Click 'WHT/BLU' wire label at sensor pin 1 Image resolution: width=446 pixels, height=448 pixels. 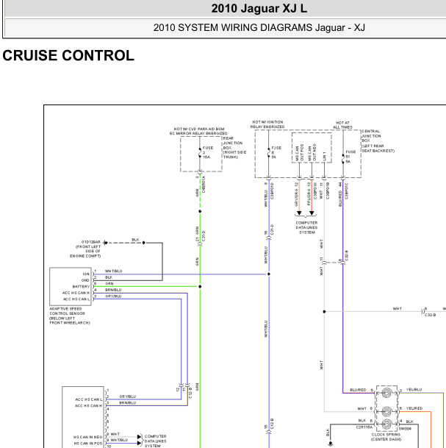[x=114, y=271]
